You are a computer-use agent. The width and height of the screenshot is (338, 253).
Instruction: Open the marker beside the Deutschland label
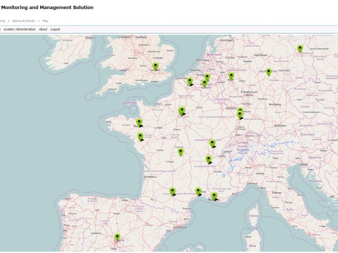tap(269, 72)
